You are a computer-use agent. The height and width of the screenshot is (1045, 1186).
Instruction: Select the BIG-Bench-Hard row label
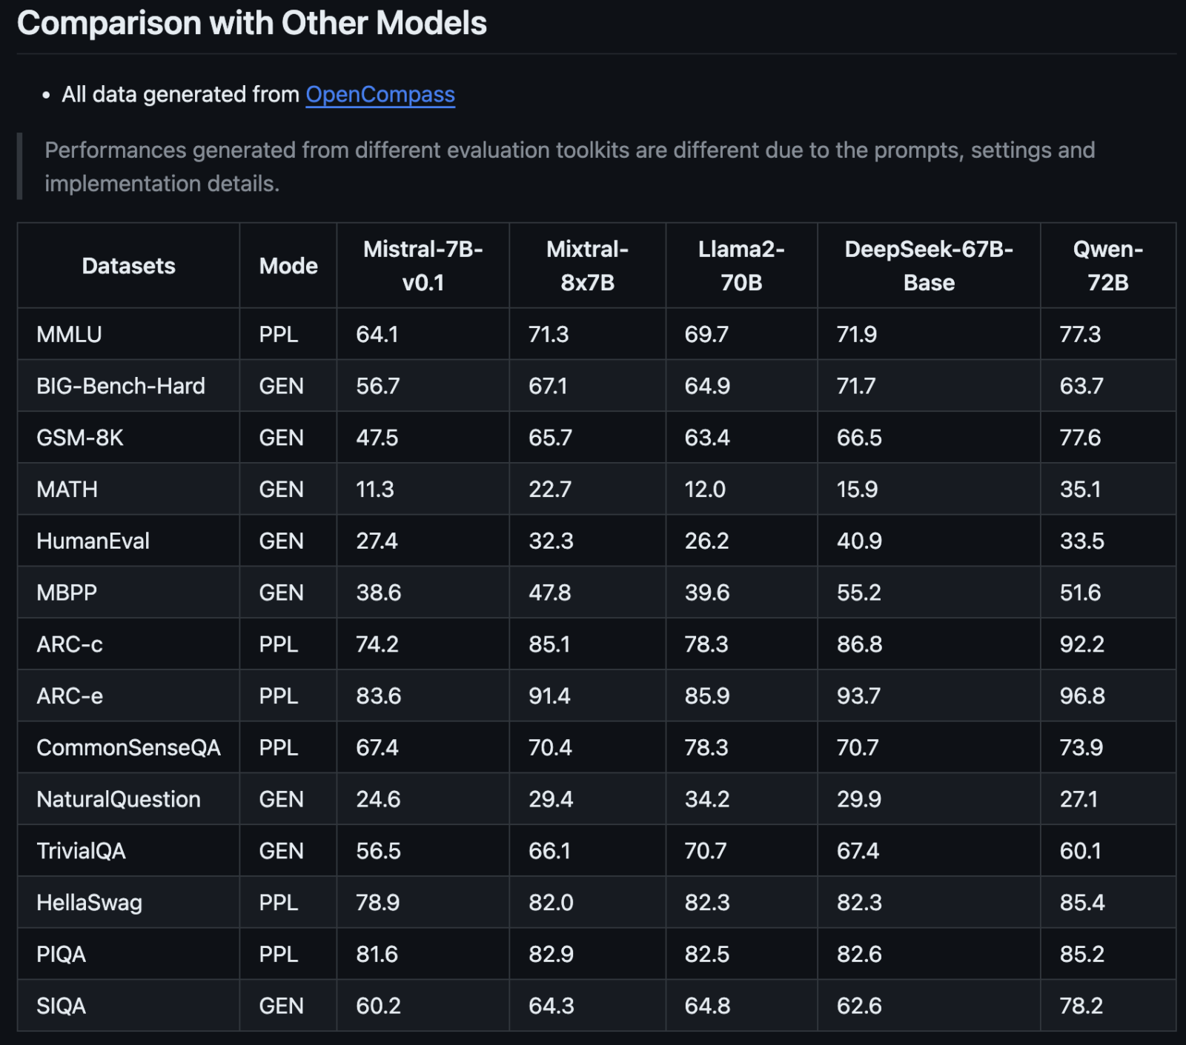click(120, 386)
